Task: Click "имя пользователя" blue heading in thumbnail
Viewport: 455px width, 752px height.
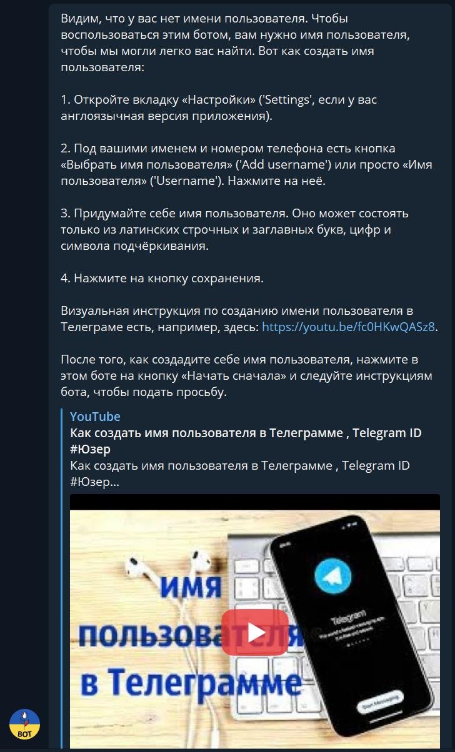Action: pos(194,612)
